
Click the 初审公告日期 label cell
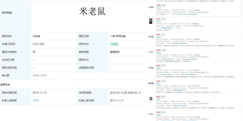click(93, 101)
